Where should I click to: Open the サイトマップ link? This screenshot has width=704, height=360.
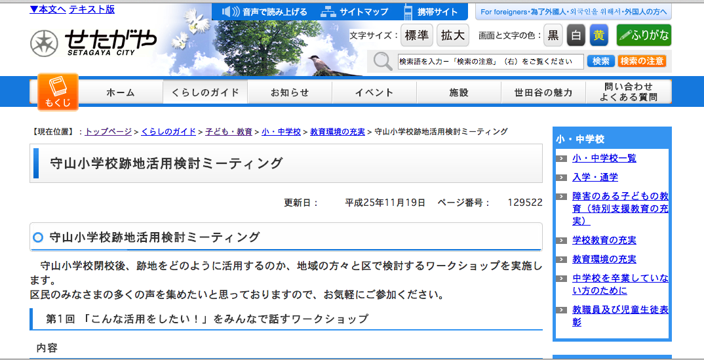click(355, 12)
